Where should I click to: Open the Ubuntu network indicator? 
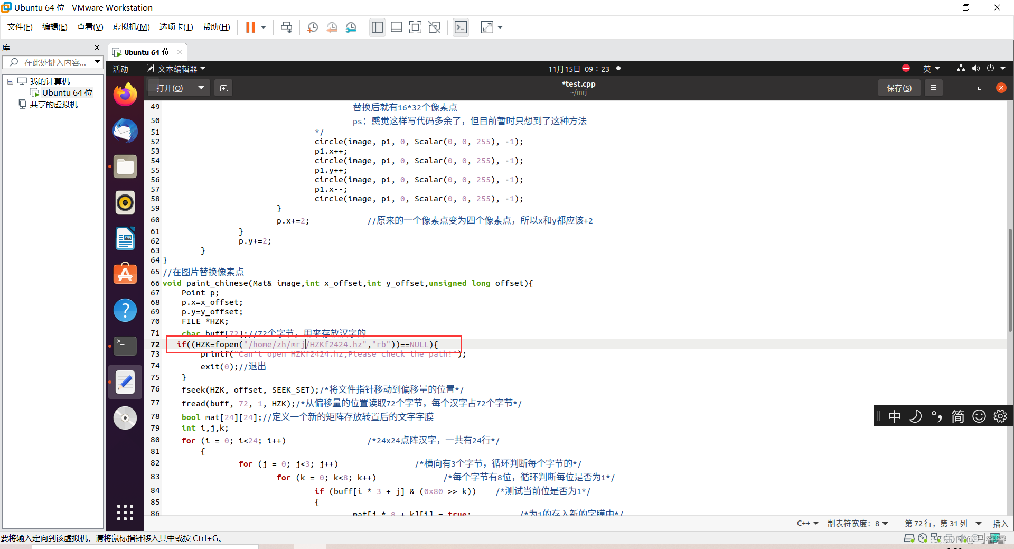[961, 69]
